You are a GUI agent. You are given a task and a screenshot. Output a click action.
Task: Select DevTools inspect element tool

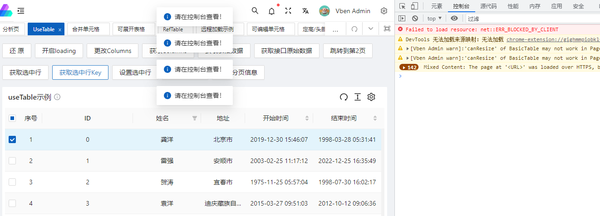(403, 6)
